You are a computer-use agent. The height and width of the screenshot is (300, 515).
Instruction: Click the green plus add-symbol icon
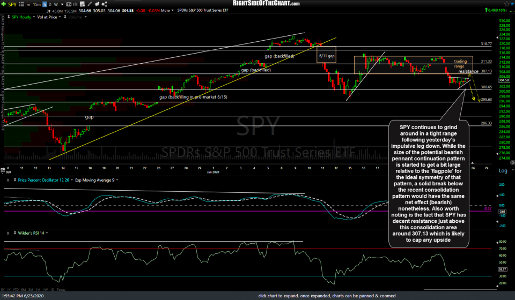tap(4, 4)
